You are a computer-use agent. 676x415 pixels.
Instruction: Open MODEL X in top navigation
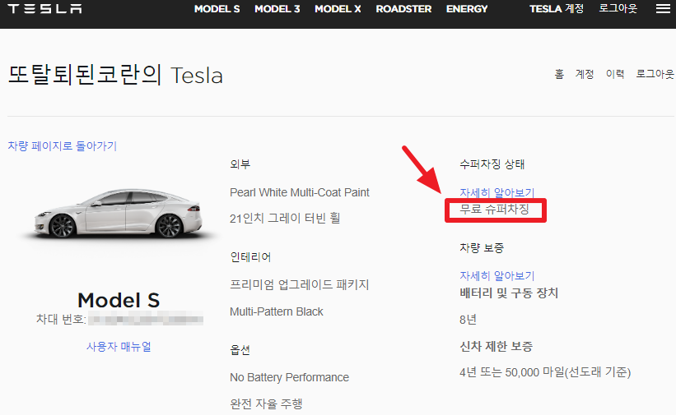point(338,8)
